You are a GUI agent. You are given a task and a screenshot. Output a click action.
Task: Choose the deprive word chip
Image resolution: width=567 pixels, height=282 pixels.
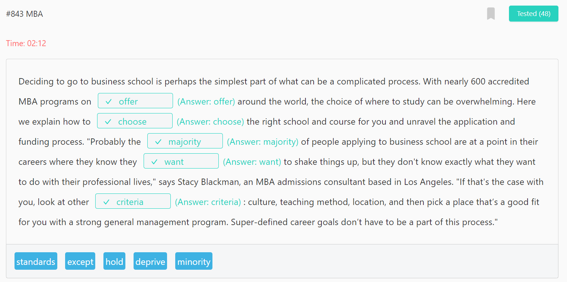click(x=150, y=261)
